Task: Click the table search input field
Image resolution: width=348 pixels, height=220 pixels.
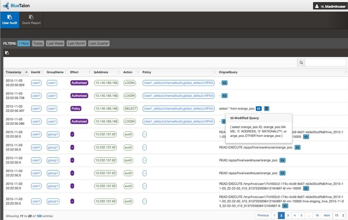Action: (325, 63)
